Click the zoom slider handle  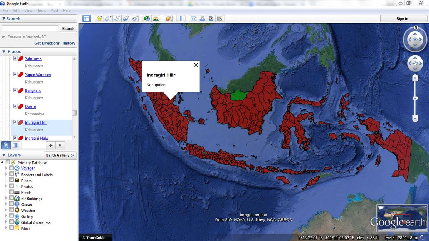415,98
